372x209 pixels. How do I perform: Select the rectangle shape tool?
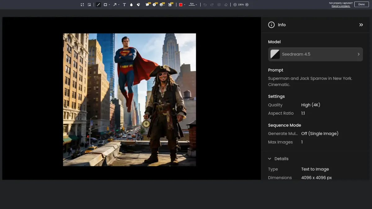pyautogui.click(x=105, y=5)
